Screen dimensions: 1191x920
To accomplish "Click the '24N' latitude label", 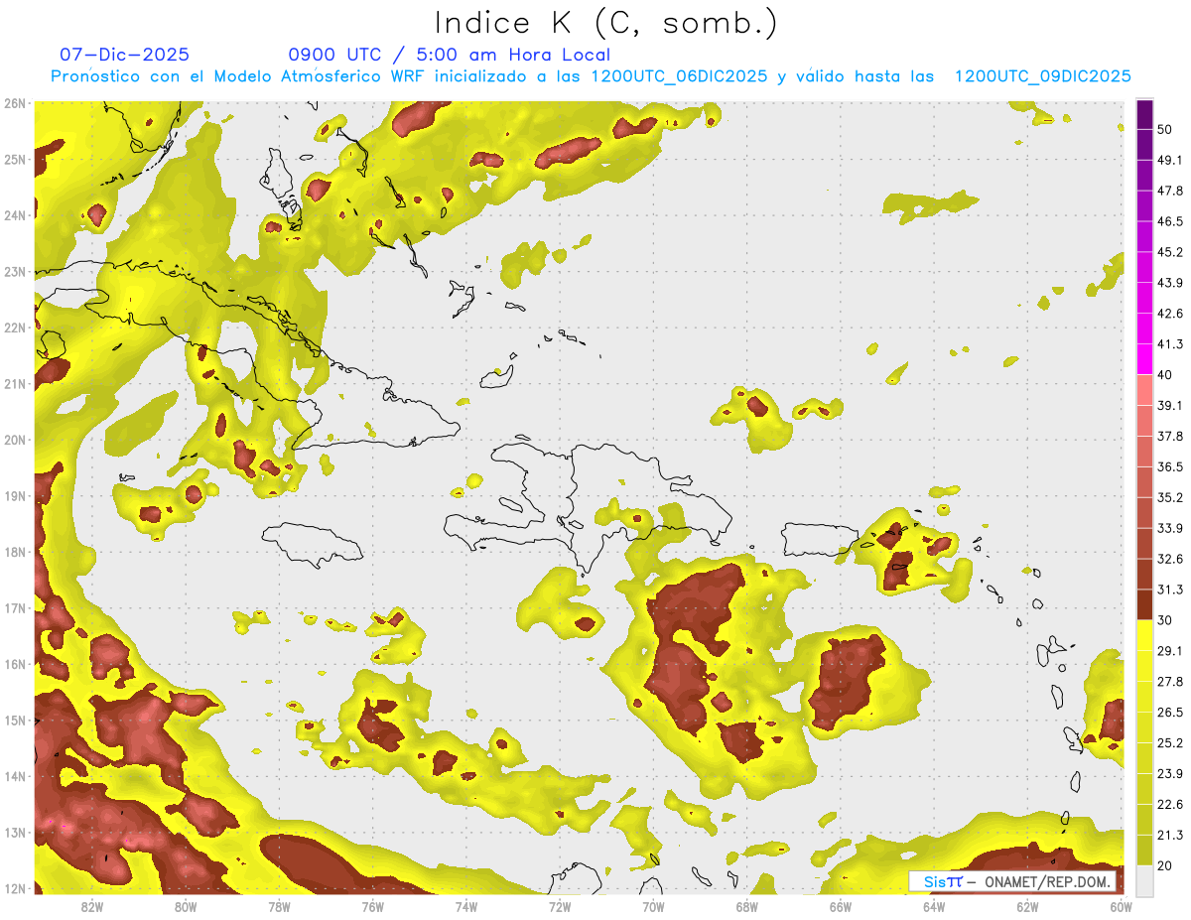I will 15,215.
